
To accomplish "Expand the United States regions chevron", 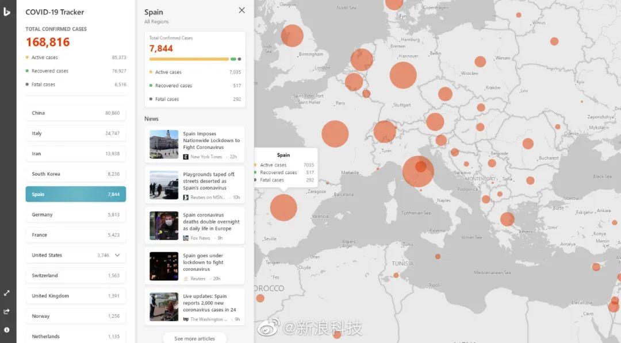I will [x=117, y=255].
